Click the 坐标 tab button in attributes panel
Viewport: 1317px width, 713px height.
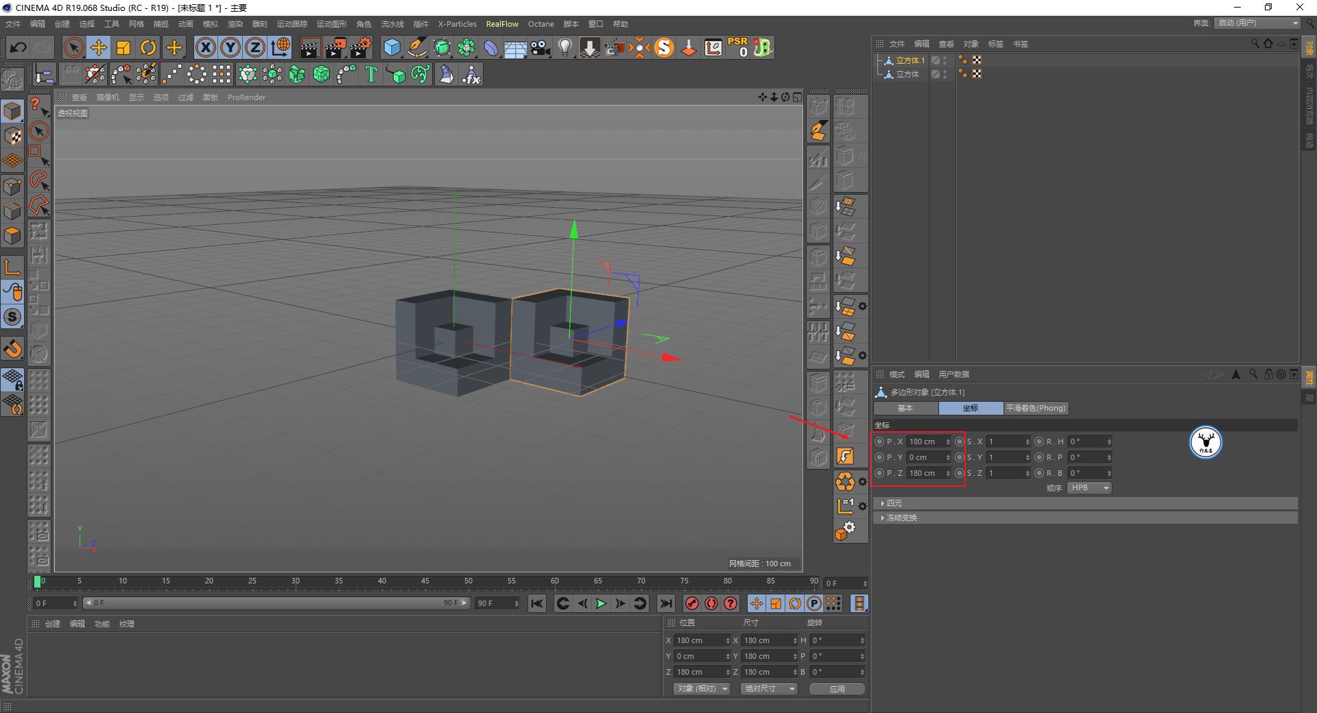point(970,408)
